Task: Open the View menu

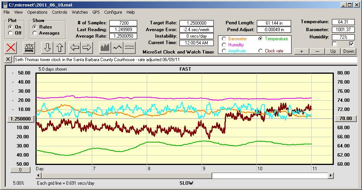Action: point(18,12)
